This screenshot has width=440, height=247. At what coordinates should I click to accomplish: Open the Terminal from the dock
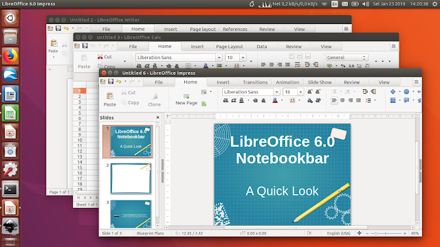click(x=10, y=189)
